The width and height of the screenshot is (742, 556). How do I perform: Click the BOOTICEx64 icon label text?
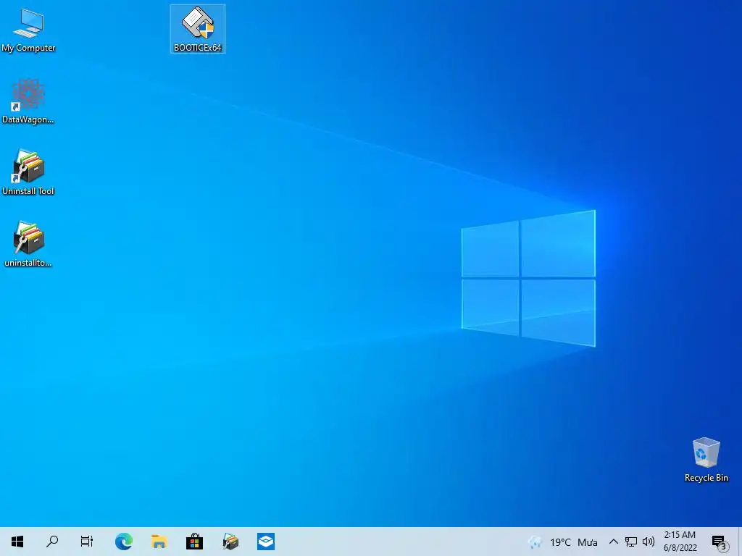pyautogui.click(x=198, y=48)
